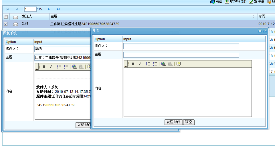Click 主题 field in reply window

pos(62,58)
